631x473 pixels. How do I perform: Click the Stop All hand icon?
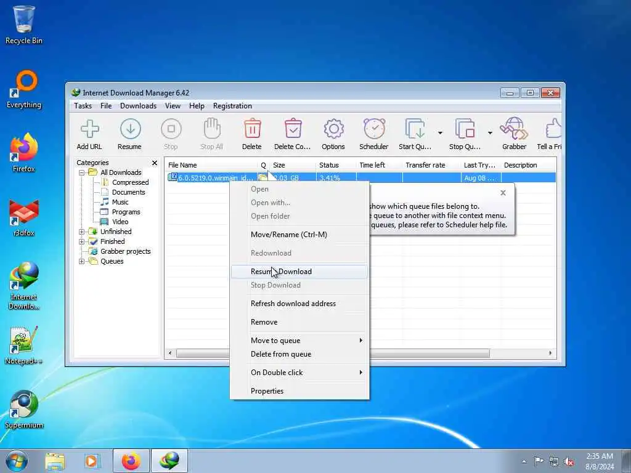point(212,129)
